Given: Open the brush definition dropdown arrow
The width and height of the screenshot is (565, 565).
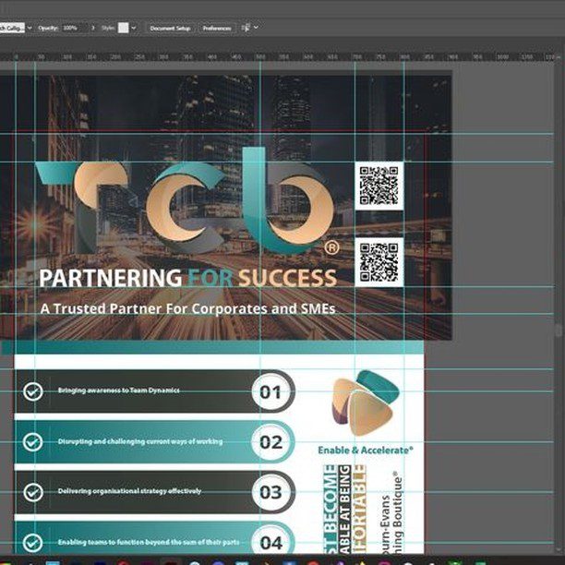Looking at the screenshot, I should [x=30, y=28].
